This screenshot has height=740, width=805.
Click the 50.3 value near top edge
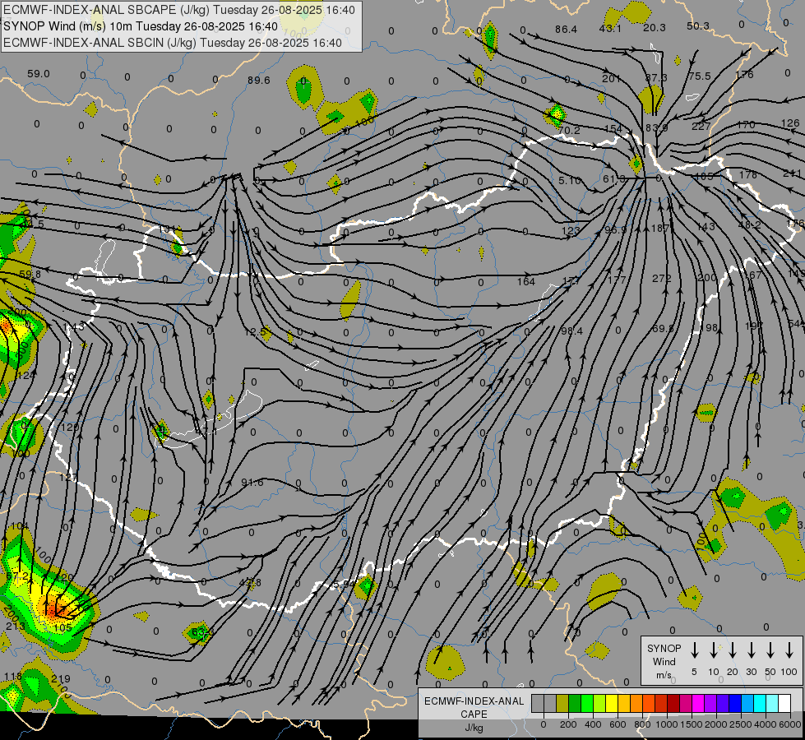(698, 26)
